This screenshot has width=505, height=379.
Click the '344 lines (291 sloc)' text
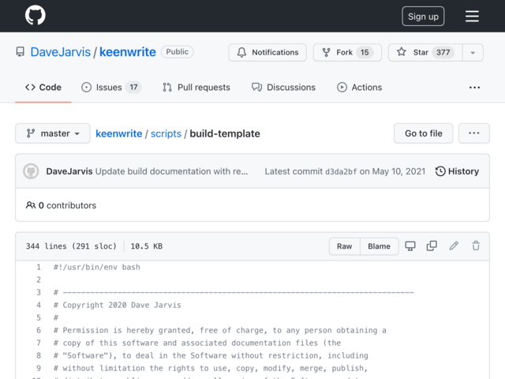coord(71,246)
